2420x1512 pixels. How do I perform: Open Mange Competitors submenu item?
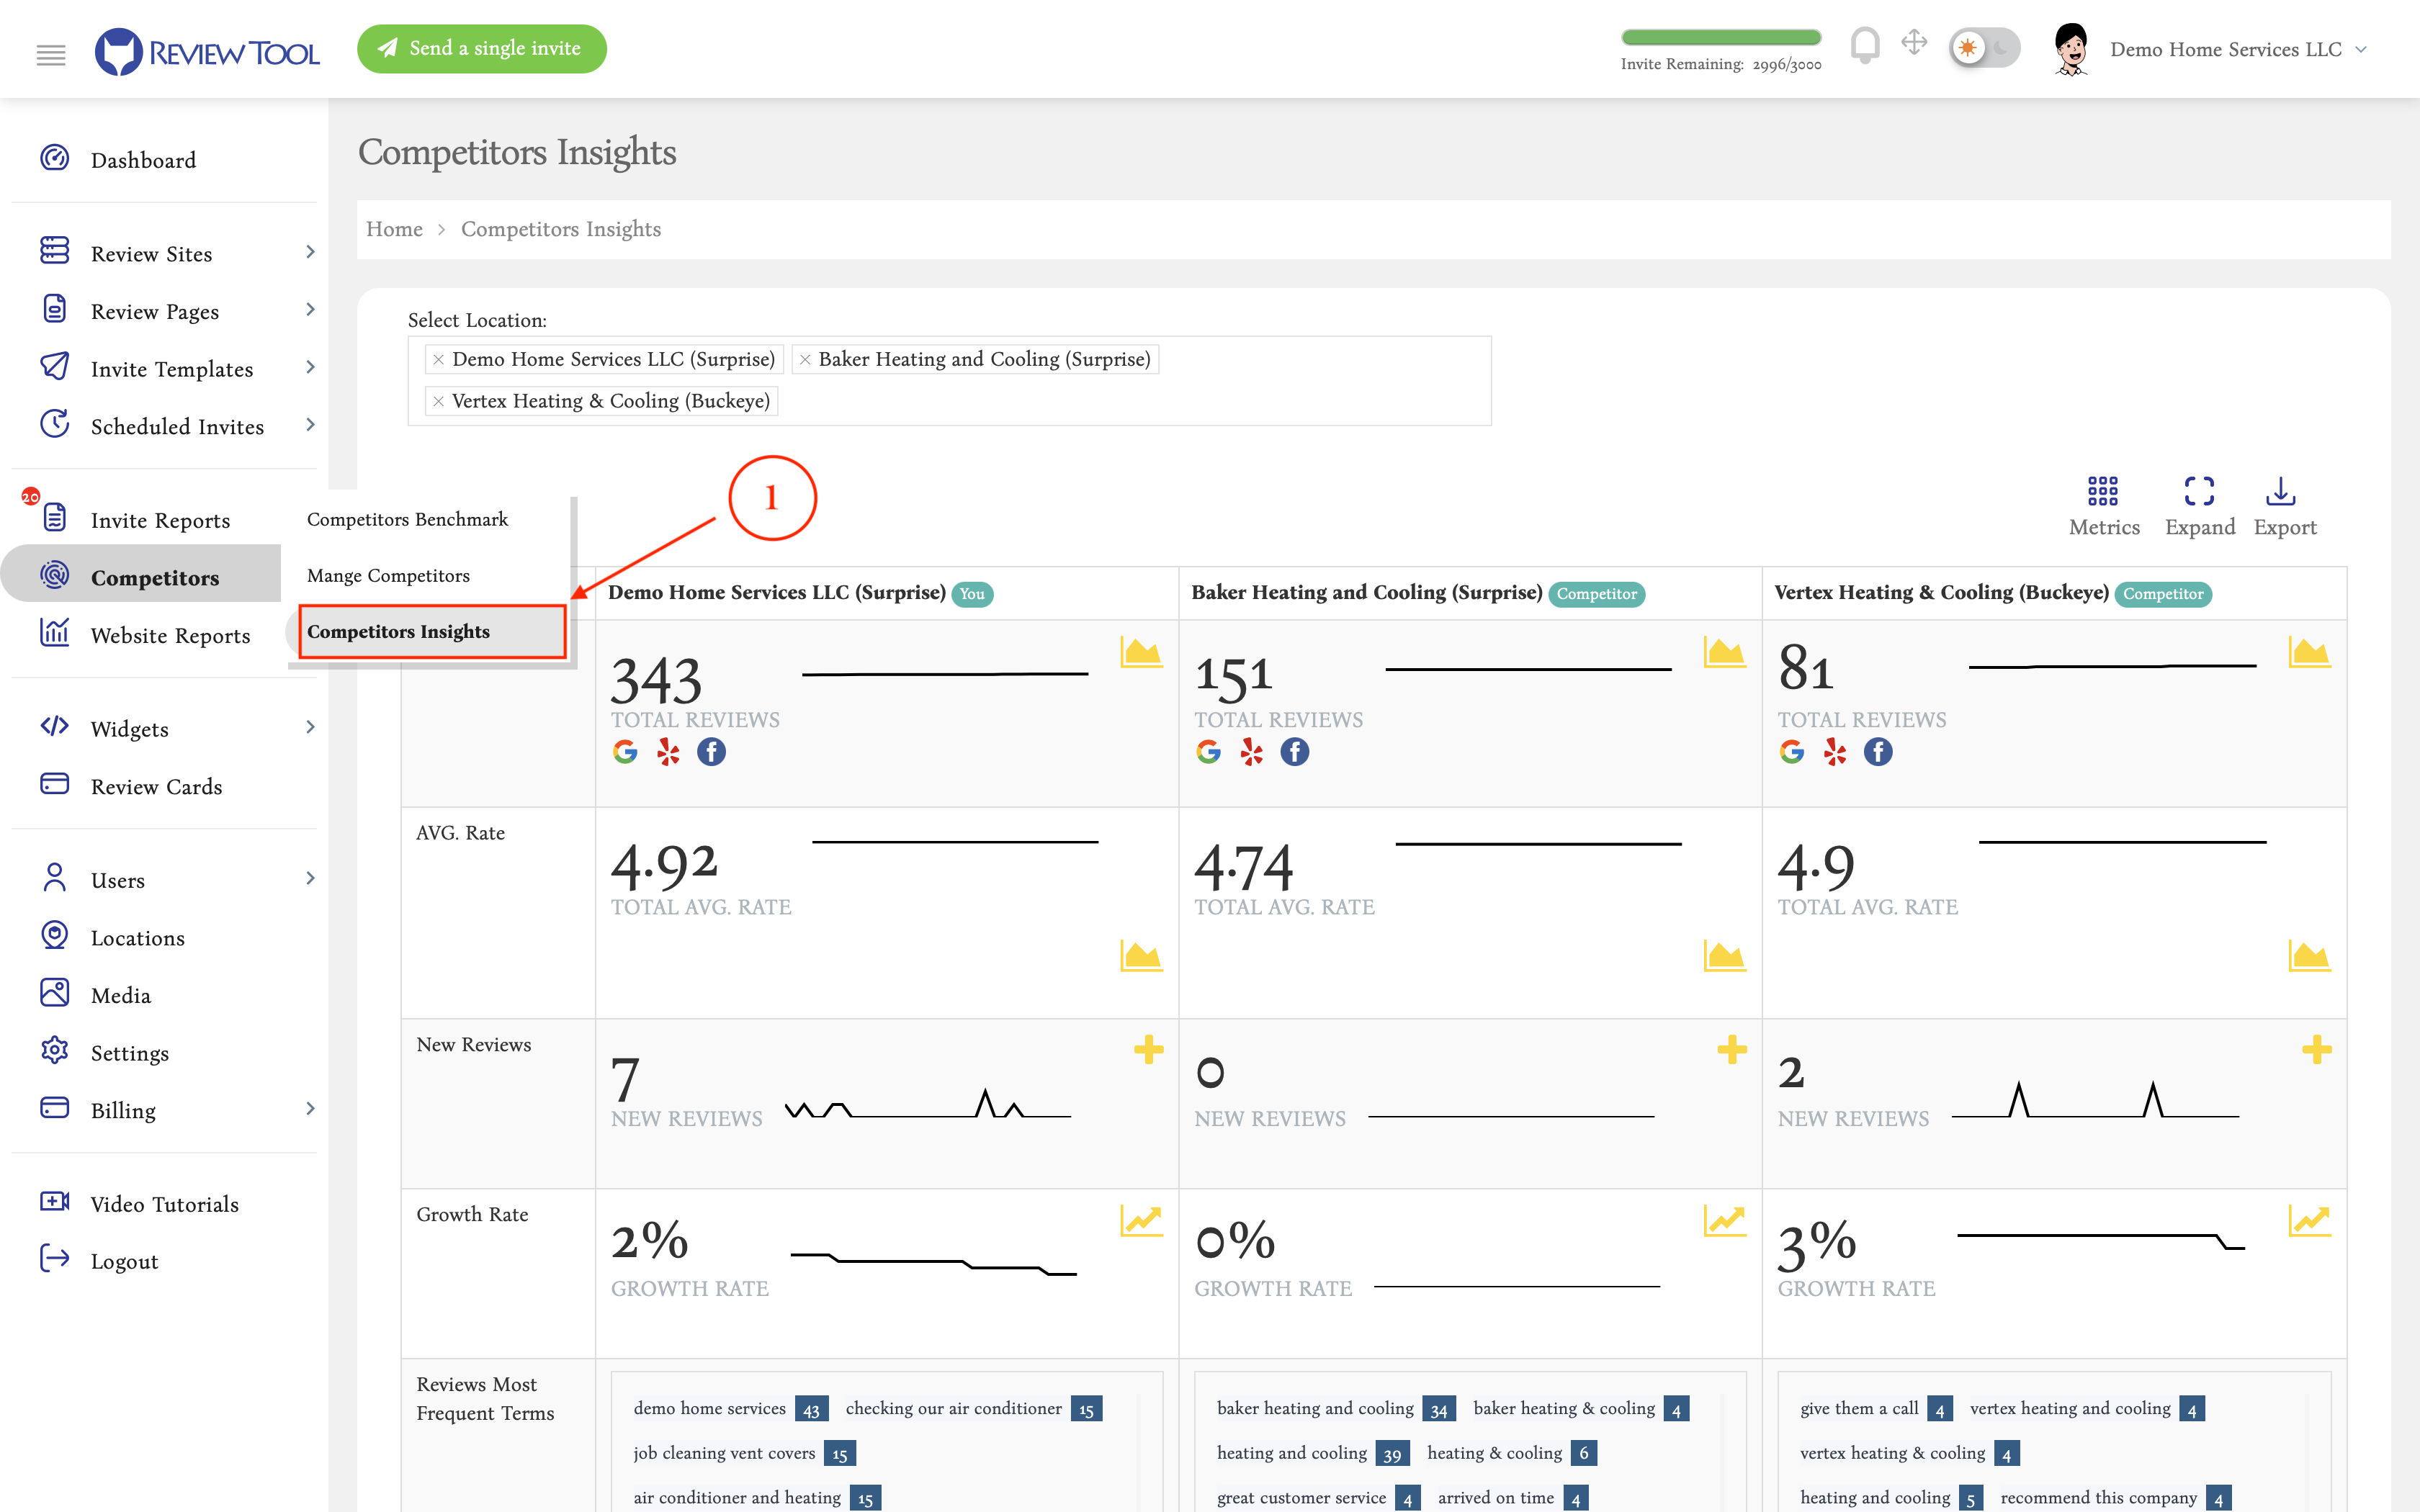point(388,576)
